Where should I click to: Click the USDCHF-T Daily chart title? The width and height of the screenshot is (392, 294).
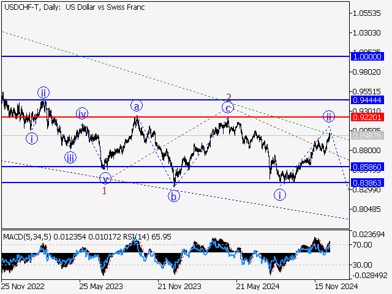tap(70, 6)
